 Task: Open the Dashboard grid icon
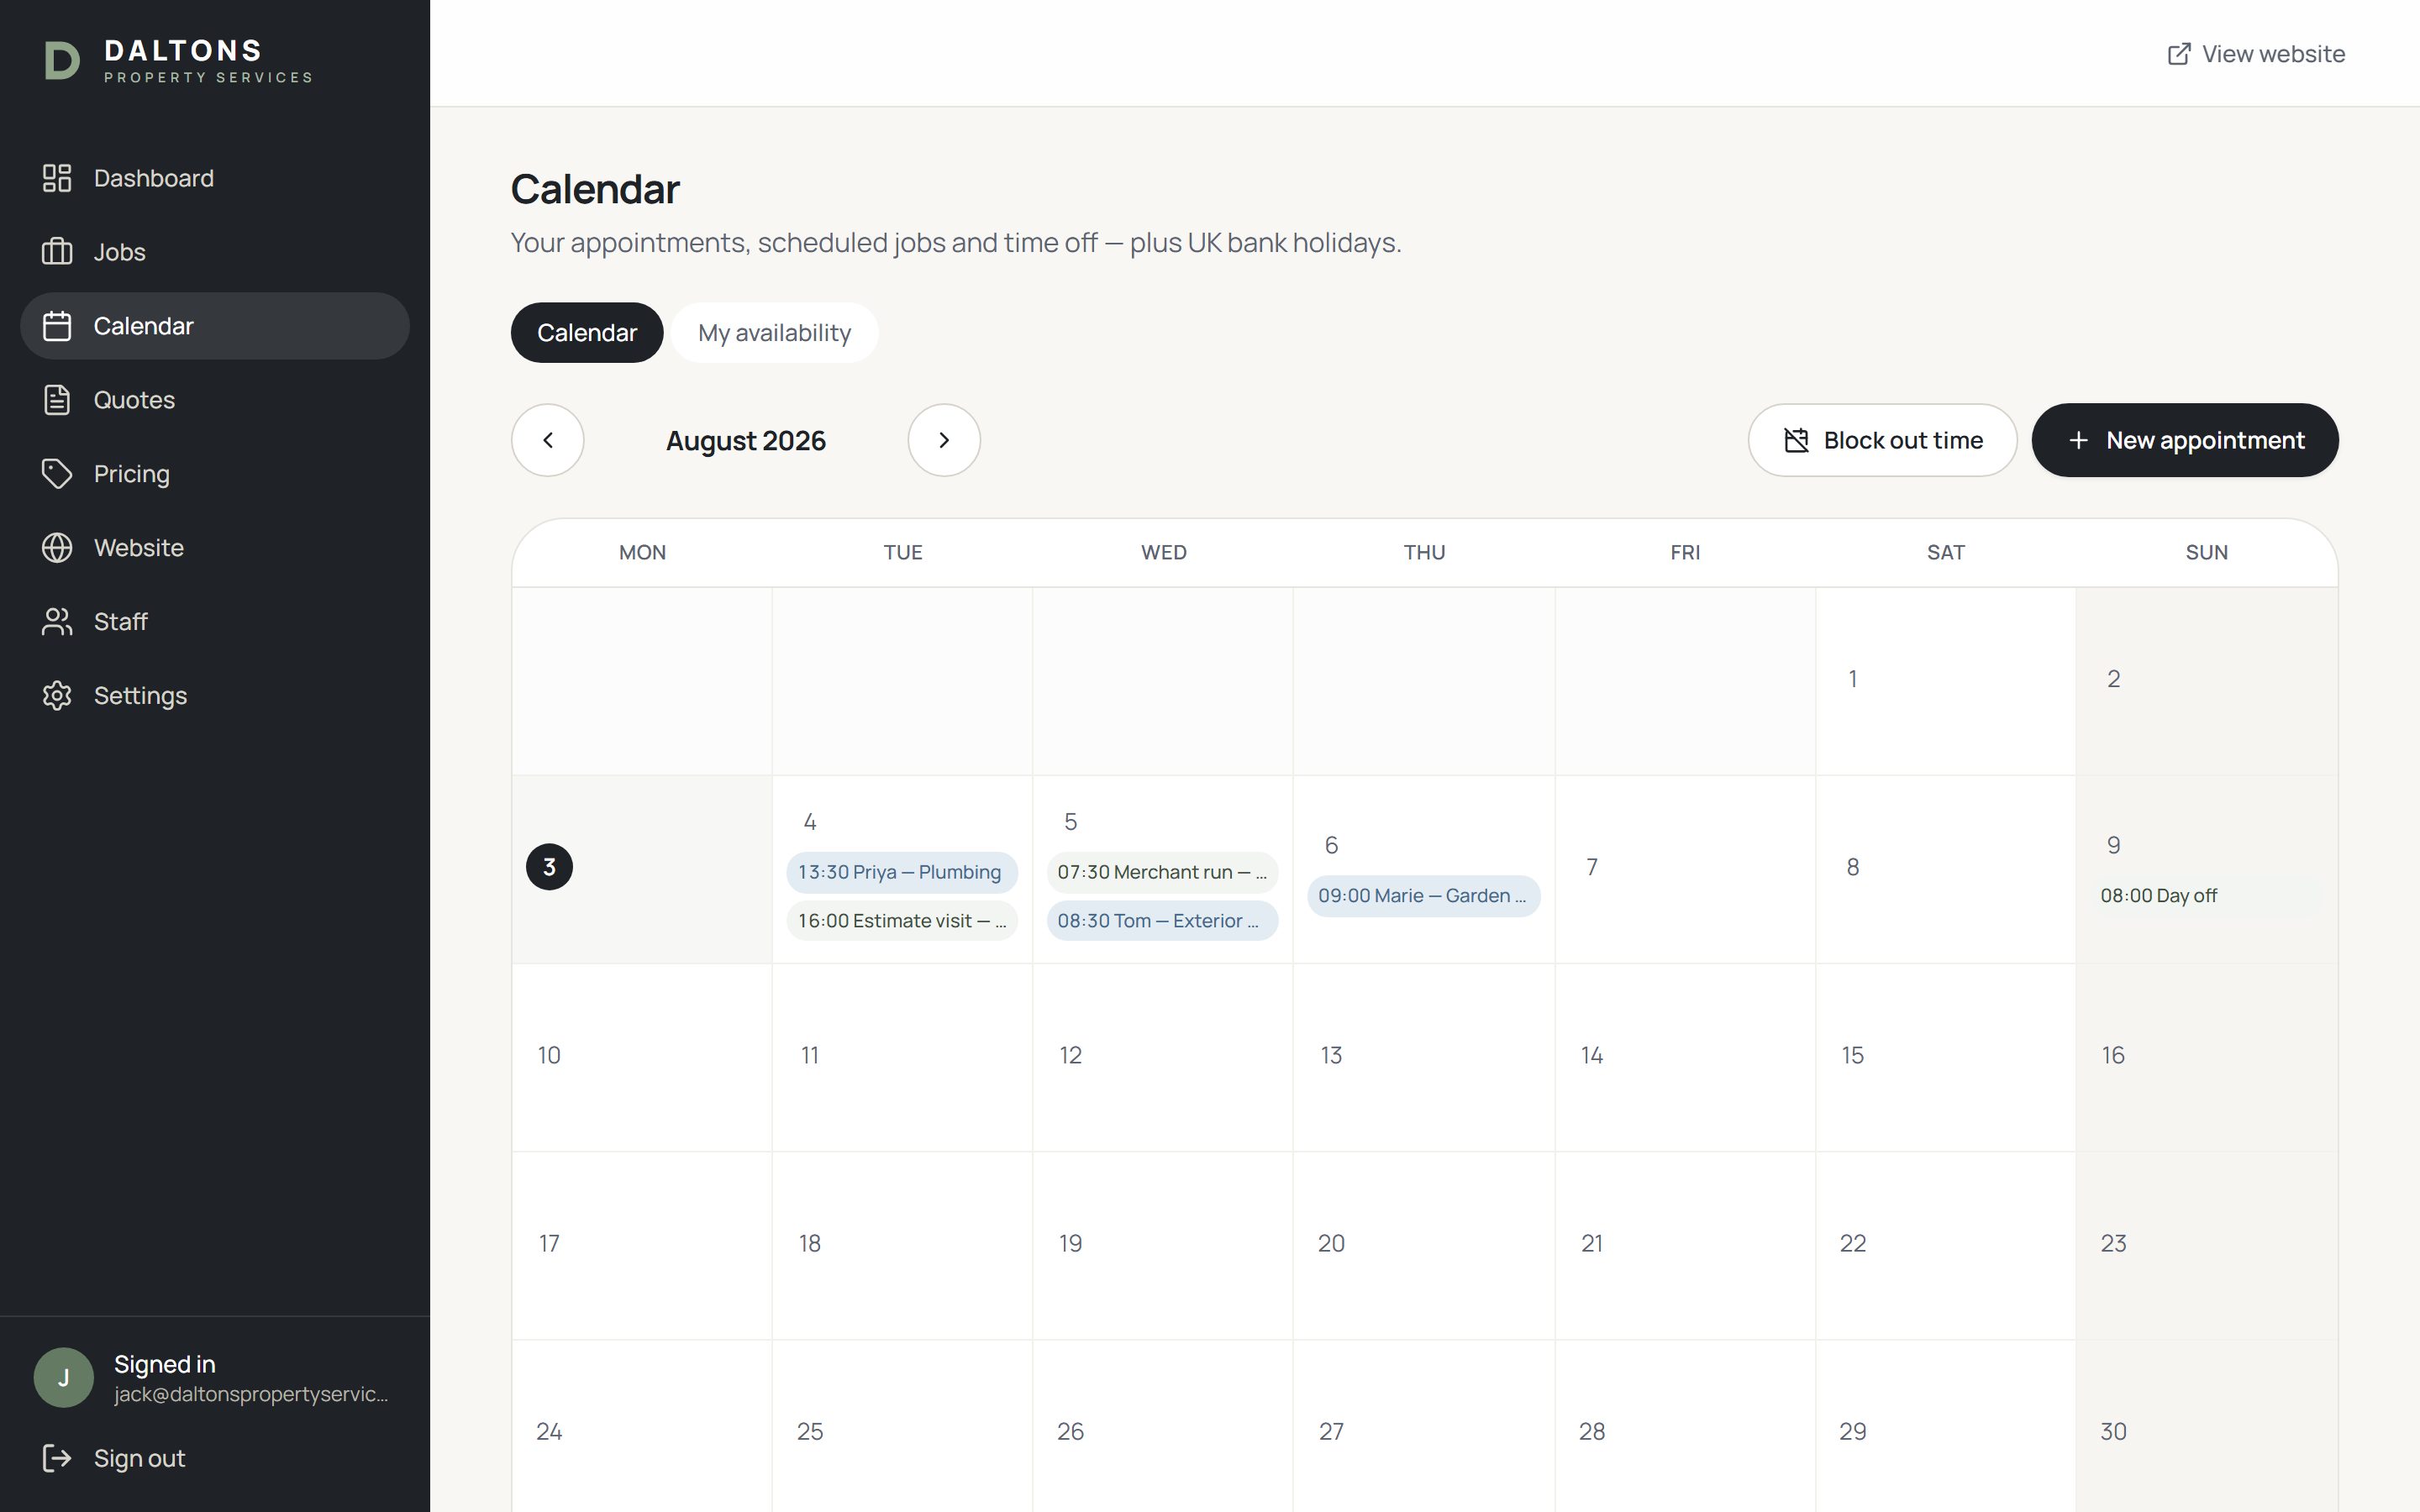point(57,178)
